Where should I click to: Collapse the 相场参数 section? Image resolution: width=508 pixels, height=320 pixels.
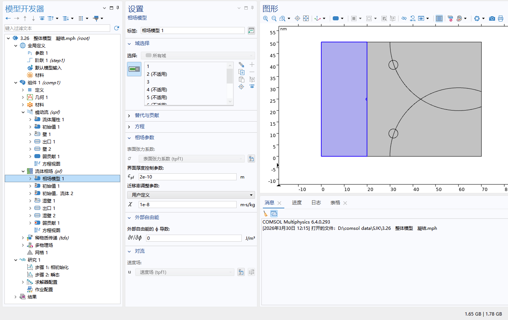(x=129, y=137)
